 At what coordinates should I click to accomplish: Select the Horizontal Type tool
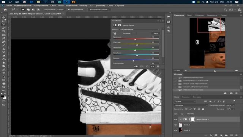pos(4,73)
